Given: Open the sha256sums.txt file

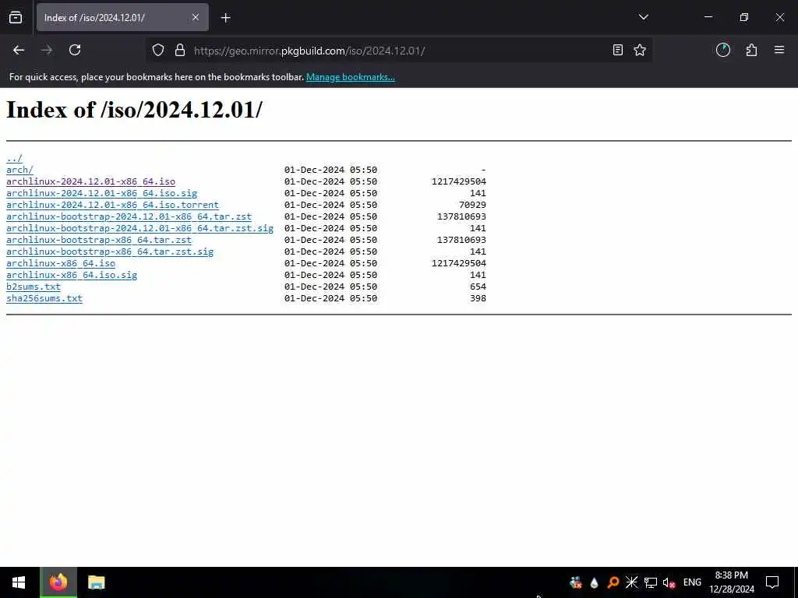Looking at the screenshot, I should point(44,298).
